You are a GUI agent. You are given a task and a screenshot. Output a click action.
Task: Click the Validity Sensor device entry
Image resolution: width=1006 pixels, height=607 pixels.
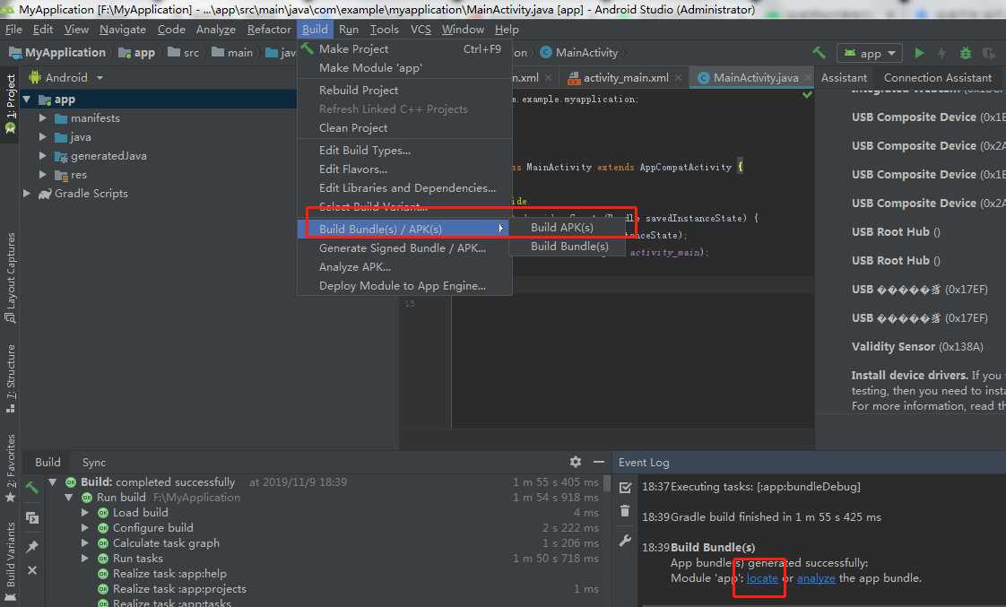(x=917, y=346)
